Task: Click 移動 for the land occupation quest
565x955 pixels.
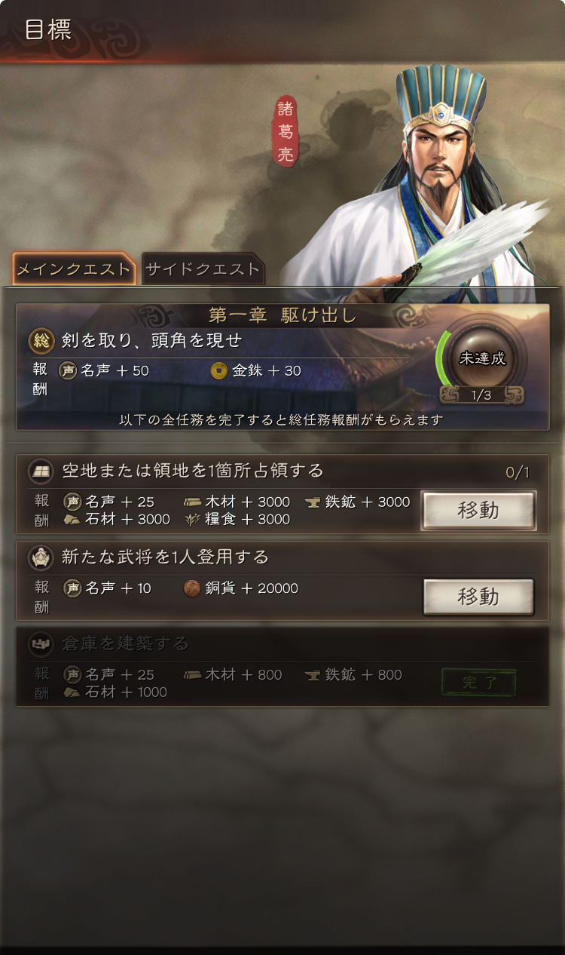Action: pyautogui.click(x=478, y=511)
